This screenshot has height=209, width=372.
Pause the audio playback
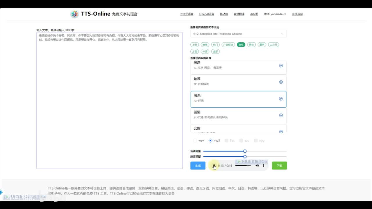pyautogui.click(x=214, y=166)
